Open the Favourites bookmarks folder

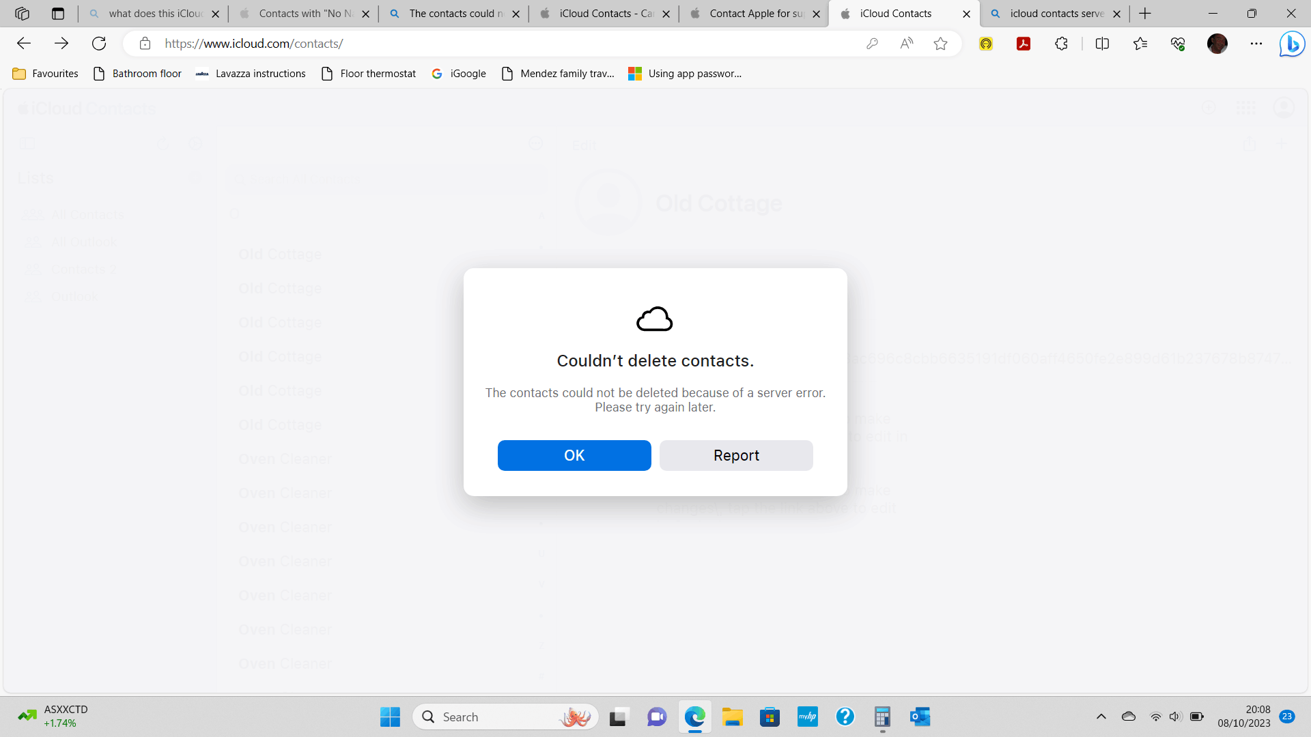45,74
